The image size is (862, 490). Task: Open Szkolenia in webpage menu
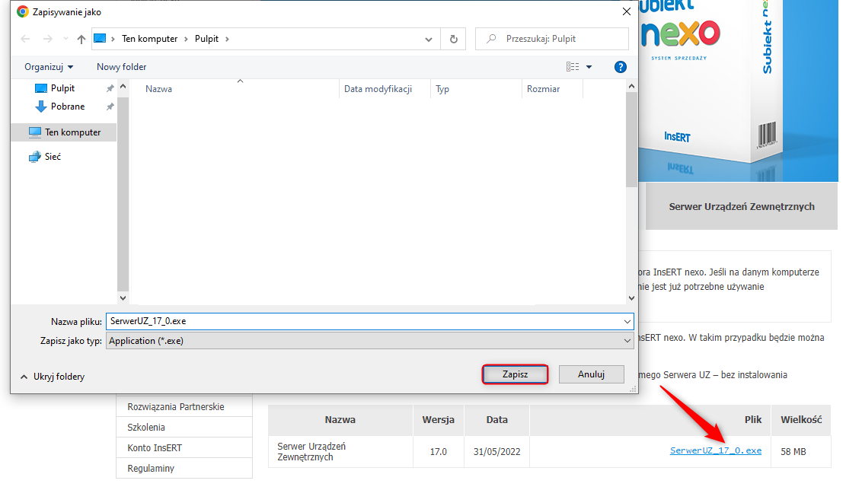pos(146,428)
